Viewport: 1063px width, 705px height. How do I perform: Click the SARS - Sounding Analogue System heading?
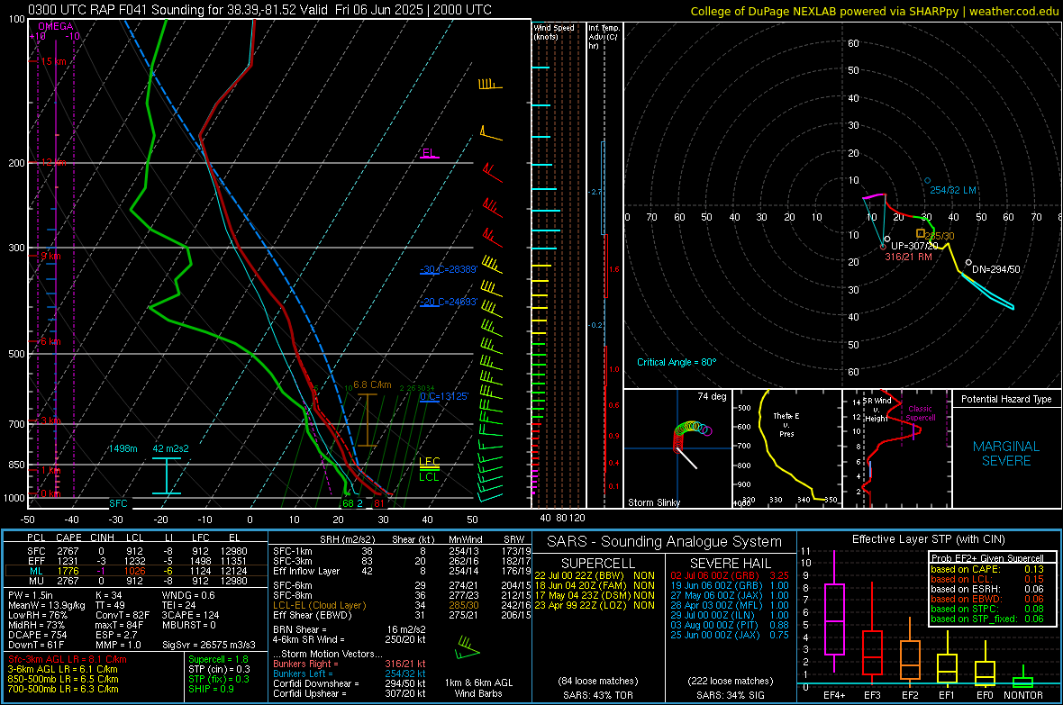click(665, 542)
